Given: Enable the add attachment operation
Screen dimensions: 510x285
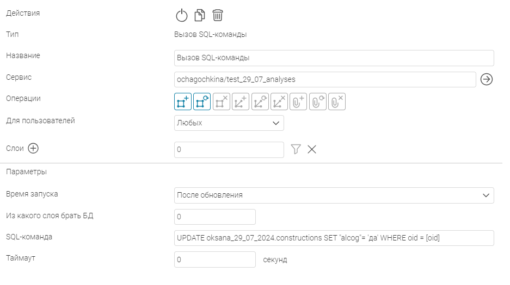Looking at the screenshot, I should point(298,102).
